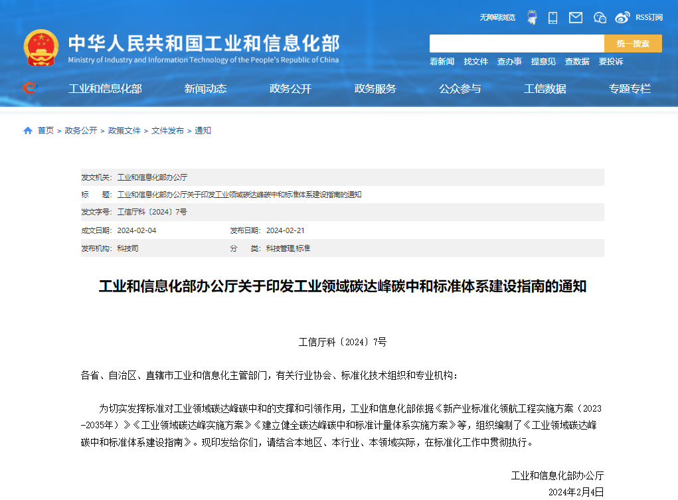Open the 专题专栏 navigation item
The width and height of the screenshot is (678, 500).
click(630, 89)
